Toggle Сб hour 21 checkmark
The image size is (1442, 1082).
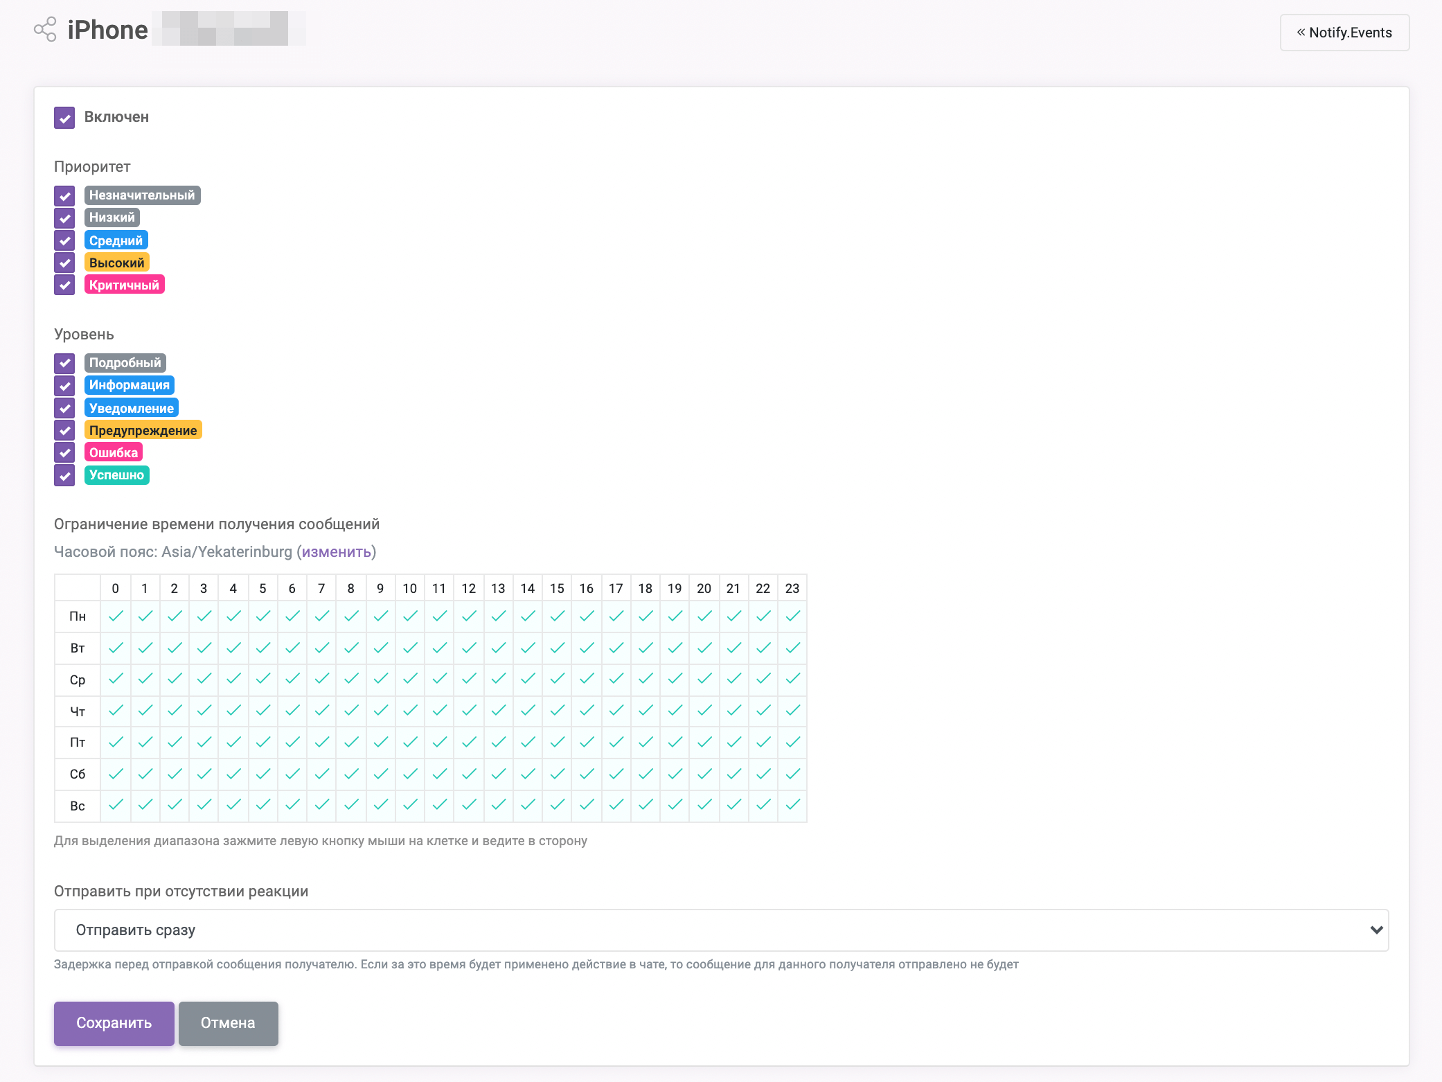pos(733,774)
